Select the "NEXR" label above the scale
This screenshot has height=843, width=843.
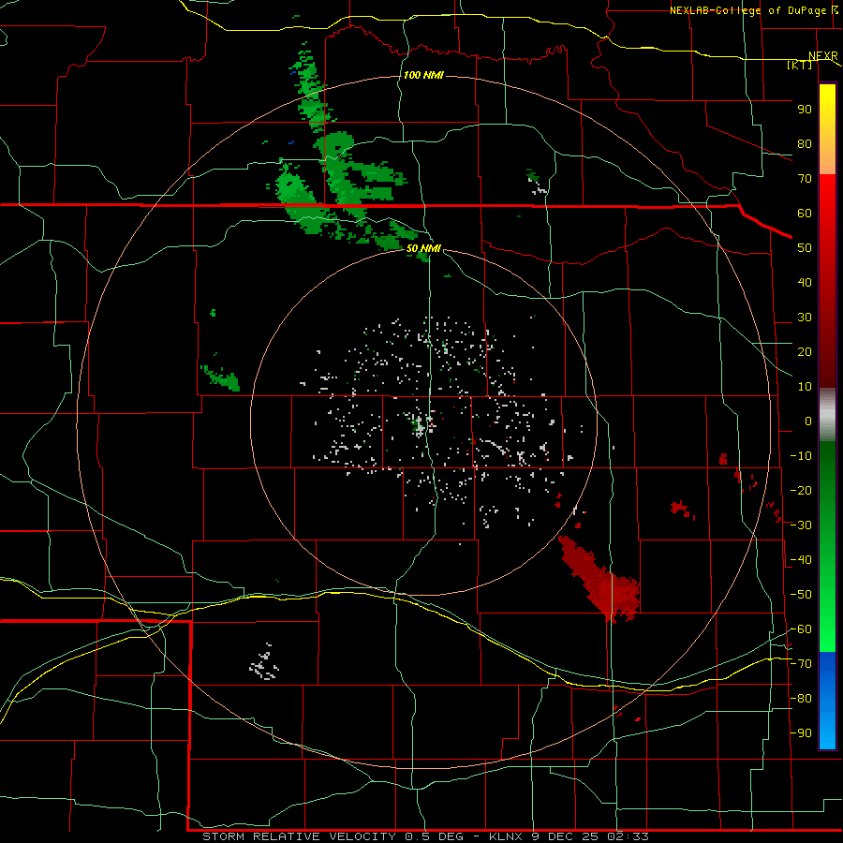823,56
